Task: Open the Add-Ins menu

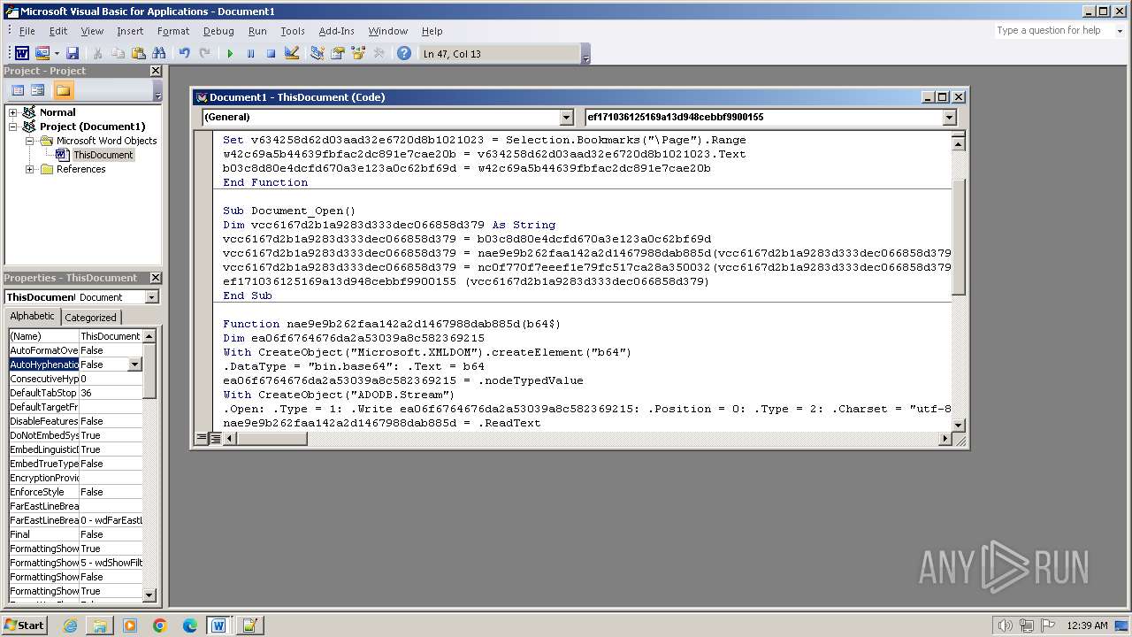Action: (x=336, y=31)
